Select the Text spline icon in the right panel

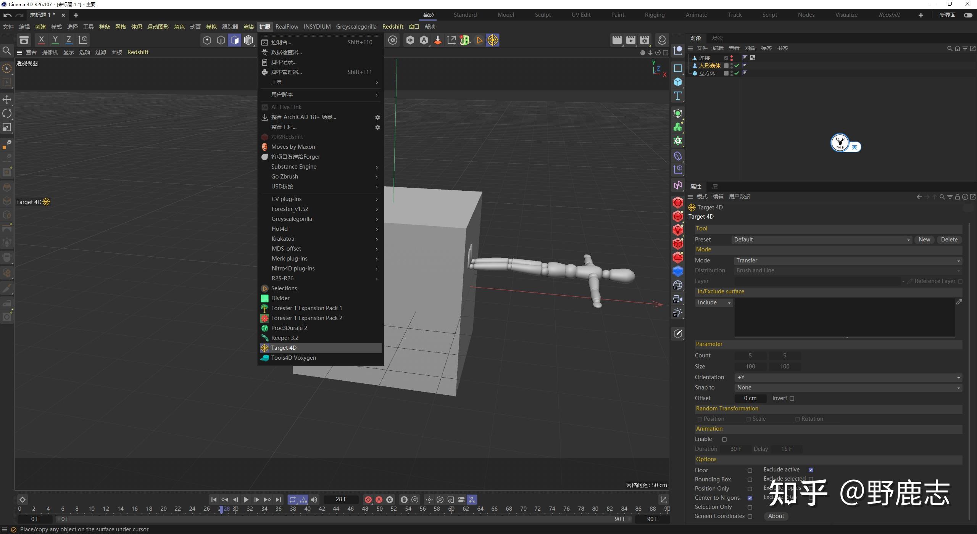tap(678, 97)
